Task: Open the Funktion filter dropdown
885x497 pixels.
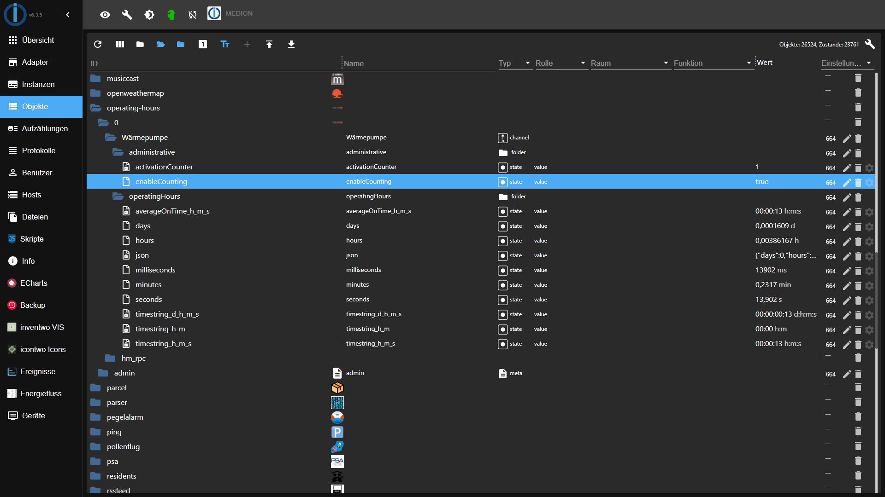Action: (713, 63)
